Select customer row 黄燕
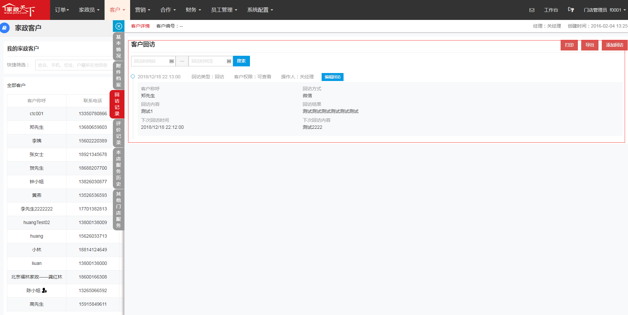Screen dimensions: 628x315 click(x=63, y=195)
